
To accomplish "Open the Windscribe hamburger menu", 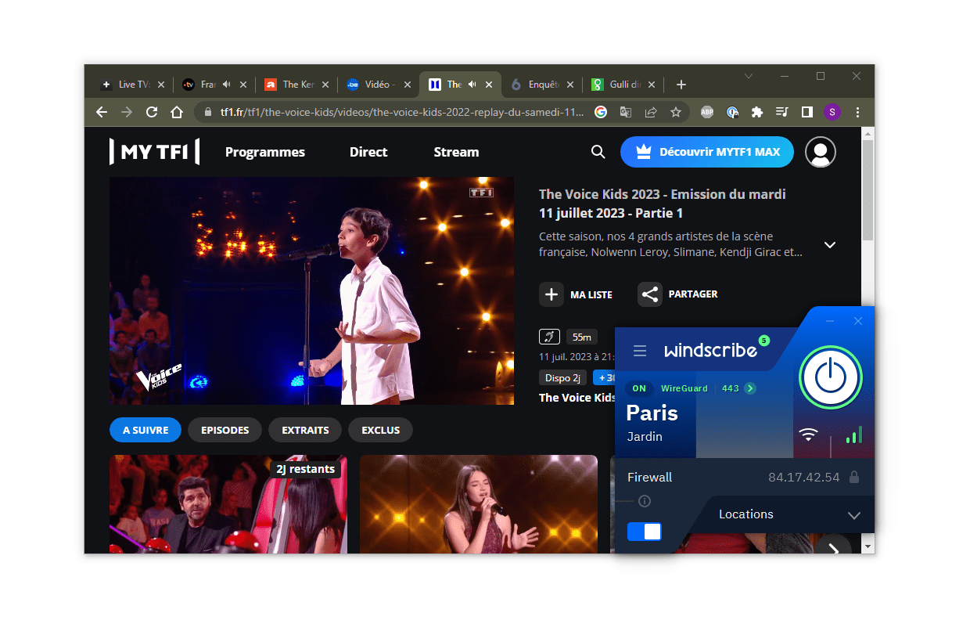I will pyautogui.click(x=640, y=351).
